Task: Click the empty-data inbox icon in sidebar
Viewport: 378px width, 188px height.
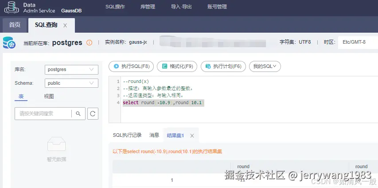Action: pyautogui.click(x=56, y=144)
